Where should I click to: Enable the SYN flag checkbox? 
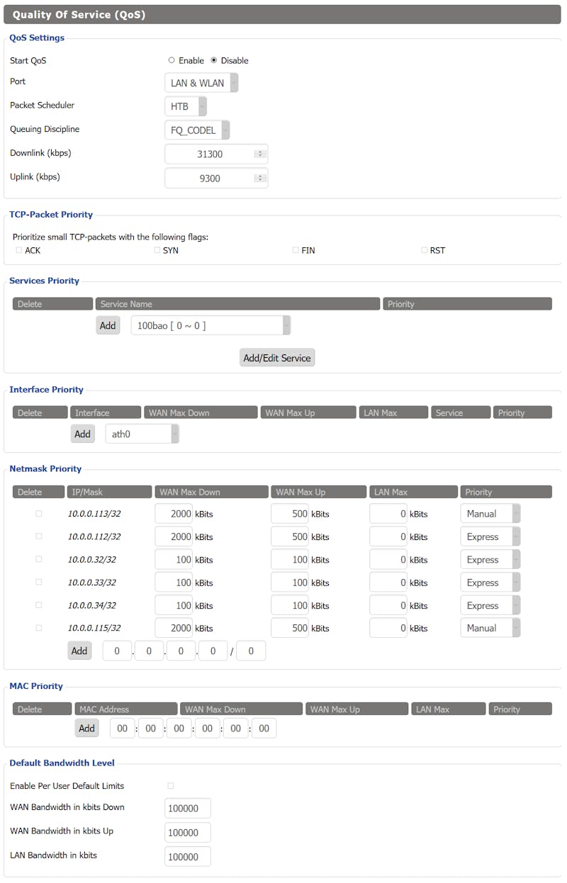pos(157,250)
